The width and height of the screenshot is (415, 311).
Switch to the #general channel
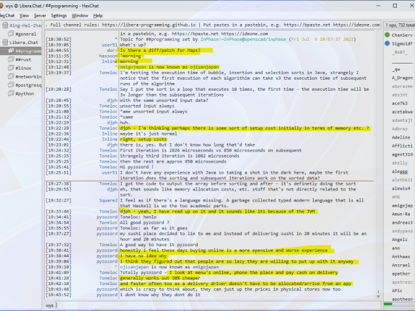tap(25, 33)
